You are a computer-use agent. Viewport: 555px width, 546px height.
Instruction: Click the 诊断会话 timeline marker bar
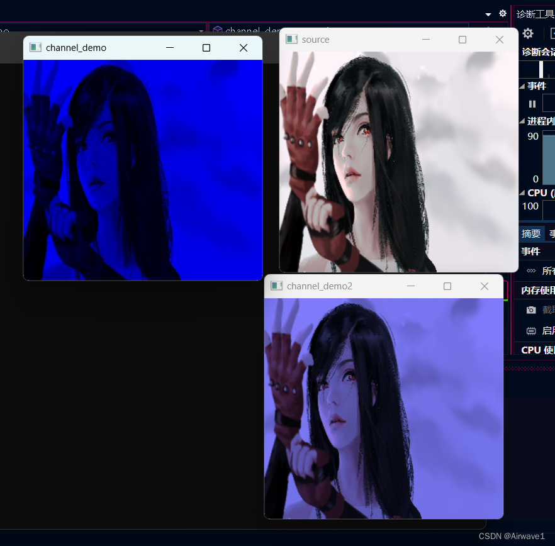[x=541, y=69]
